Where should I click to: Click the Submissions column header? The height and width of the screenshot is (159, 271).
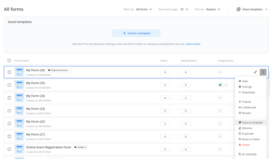pyautogui.click(x=188, y=61)
